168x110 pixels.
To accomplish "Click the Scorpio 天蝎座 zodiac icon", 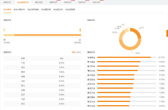I will point(88,62).
